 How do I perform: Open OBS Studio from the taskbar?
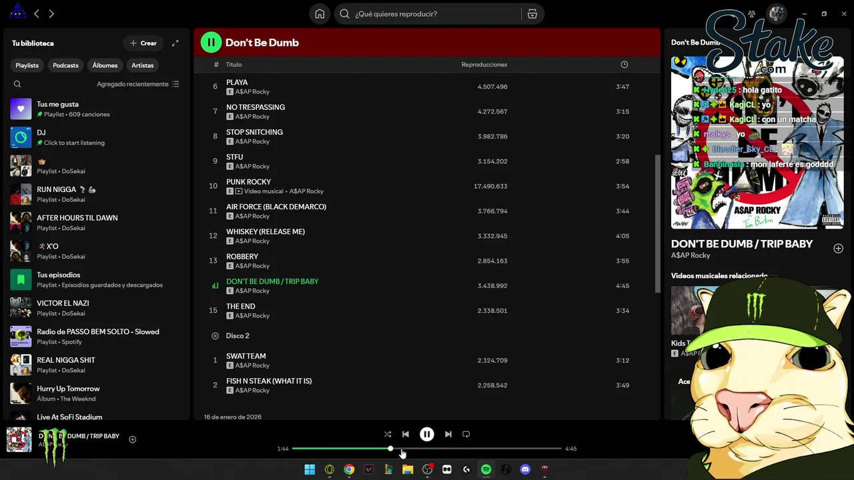pyautogui.click(x=427, y=469)
